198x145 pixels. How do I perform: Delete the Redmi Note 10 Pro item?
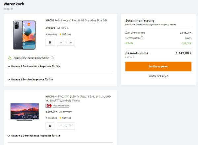[50, 42]
